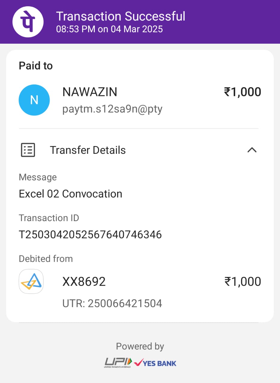
Task: Click the Transaction ID number T2503042052567640746346
Action: coord(90,235)
